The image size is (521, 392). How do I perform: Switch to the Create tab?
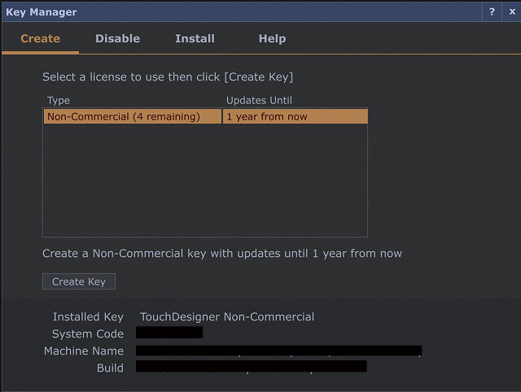pos(40,38)
